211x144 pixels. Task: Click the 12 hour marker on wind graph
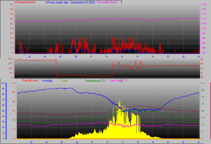(106, 57)
